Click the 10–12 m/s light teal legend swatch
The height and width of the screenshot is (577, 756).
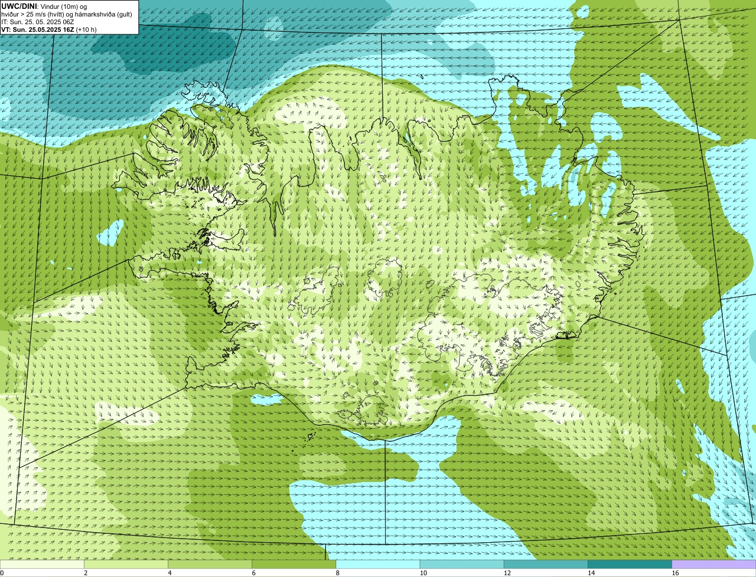(462, 564)
